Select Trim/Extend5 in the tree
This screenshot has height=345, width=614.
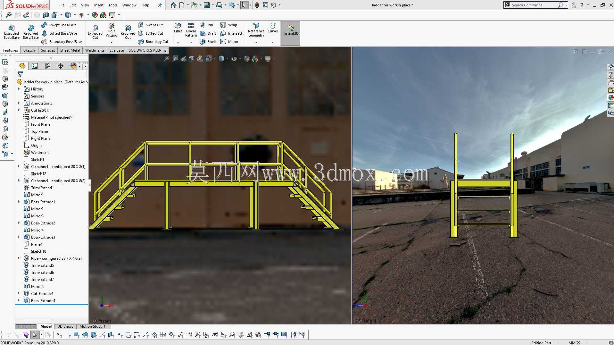click(39, 265)
